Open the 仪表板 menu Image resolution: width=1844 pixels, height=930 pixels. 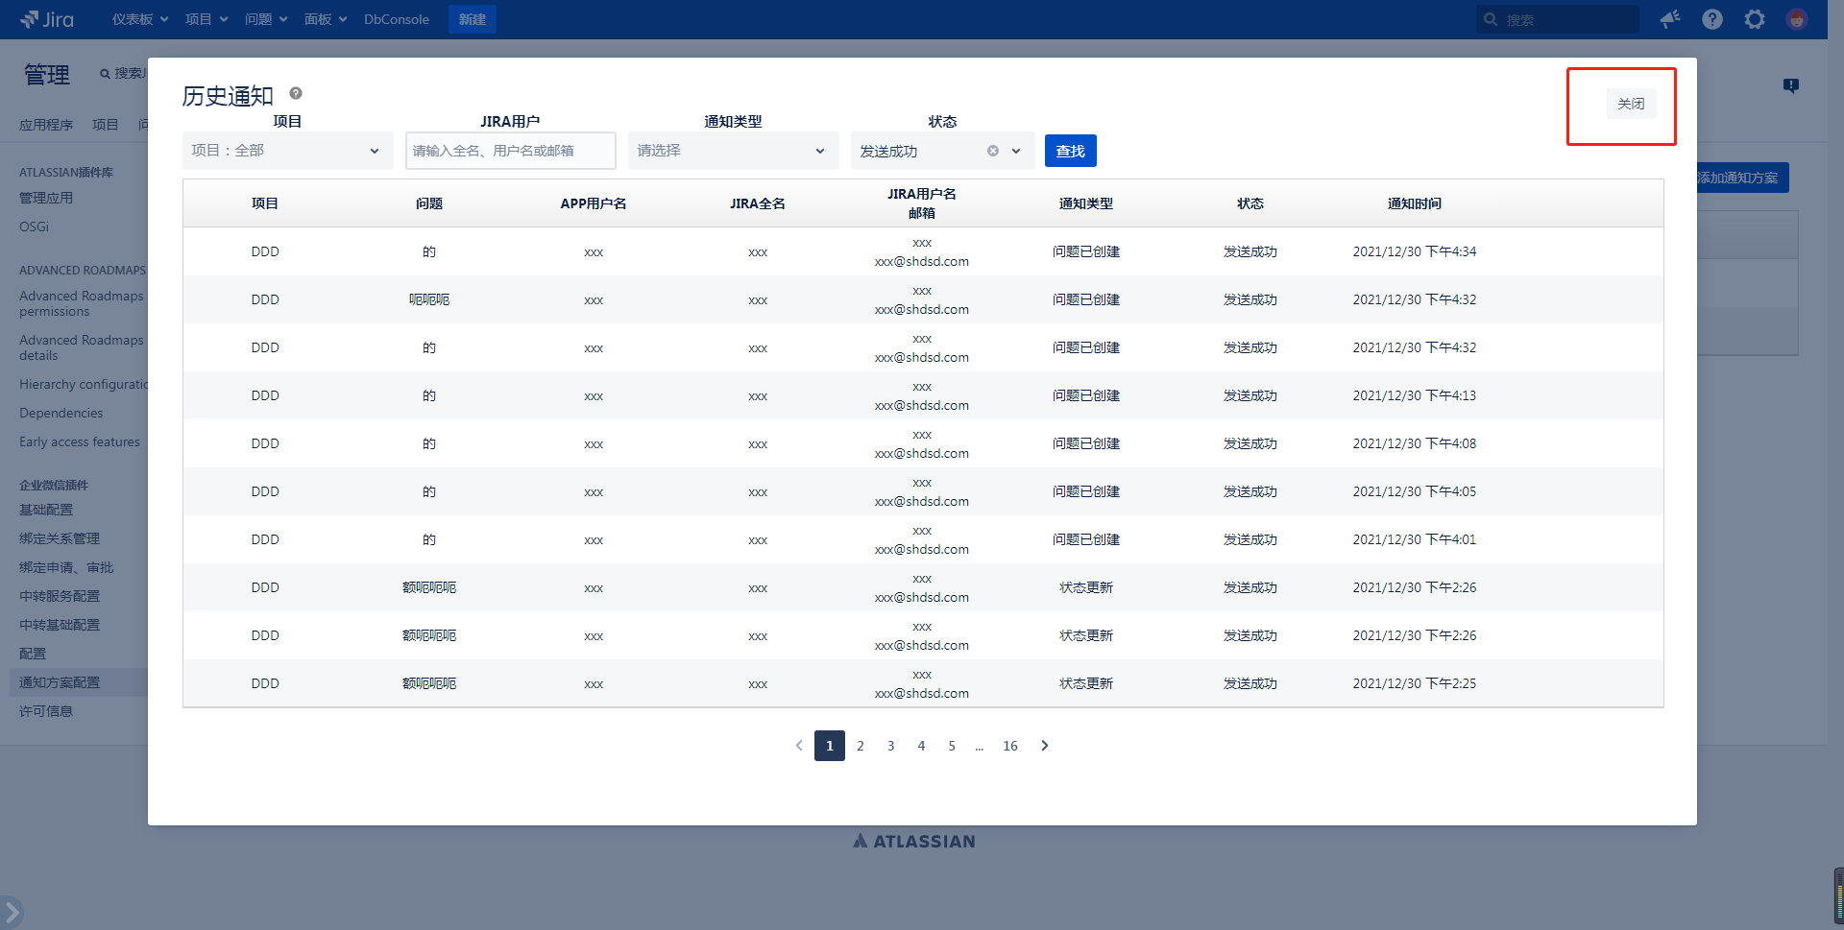click(139, 19)
